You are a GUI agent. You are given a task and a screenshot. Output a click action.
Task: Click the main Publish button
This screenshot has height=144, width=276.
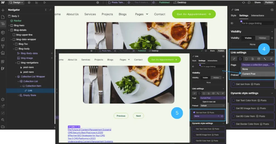(x=269, y=2)
